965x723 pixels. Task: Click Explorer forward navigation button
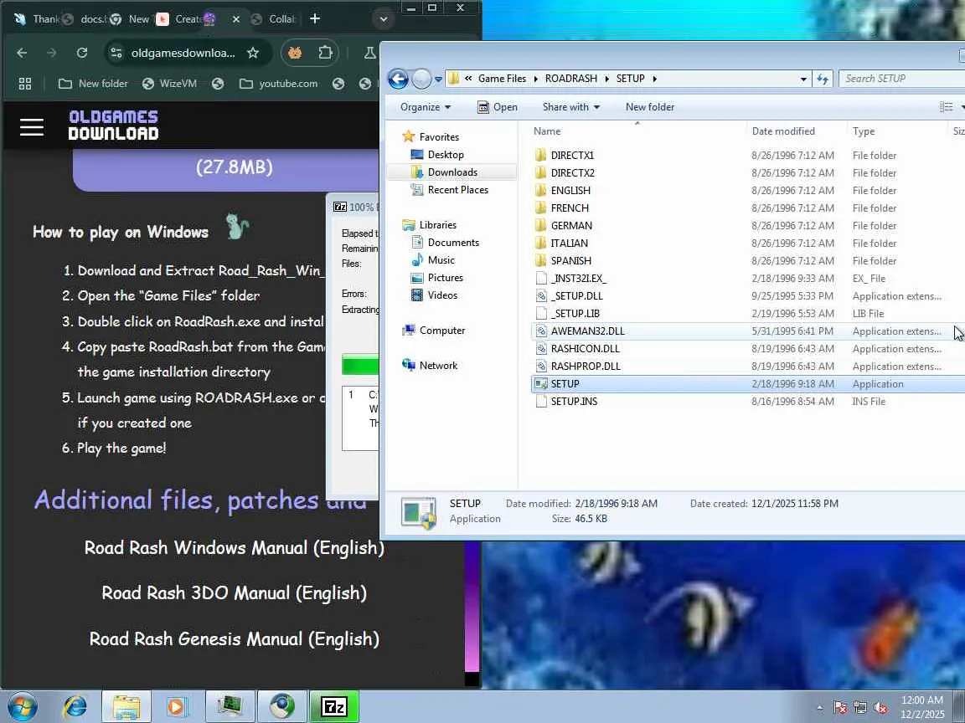421,79
